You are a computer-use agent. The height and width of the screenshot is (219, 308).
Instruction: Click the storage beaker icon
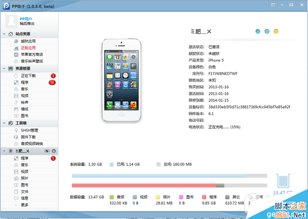click(283, 181)
